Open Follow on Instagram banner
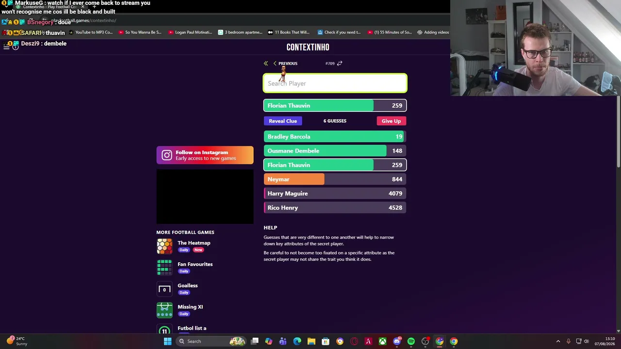Image resolution: width=621 pixels, height=349 pixels. point(205,155)
